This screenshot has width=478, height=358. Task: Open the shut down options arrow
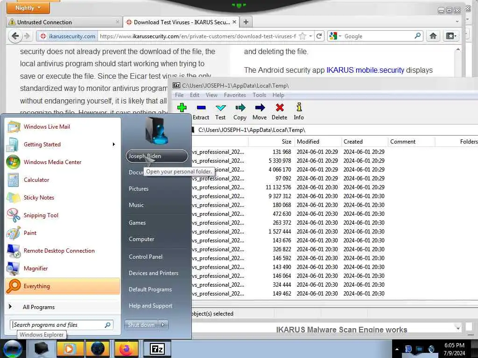pyautogui.click(x=163, y=325)
